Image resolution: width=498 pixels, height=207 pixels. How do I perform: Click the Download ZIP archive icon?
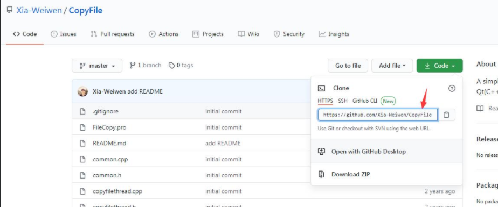[x=321, y=174]
